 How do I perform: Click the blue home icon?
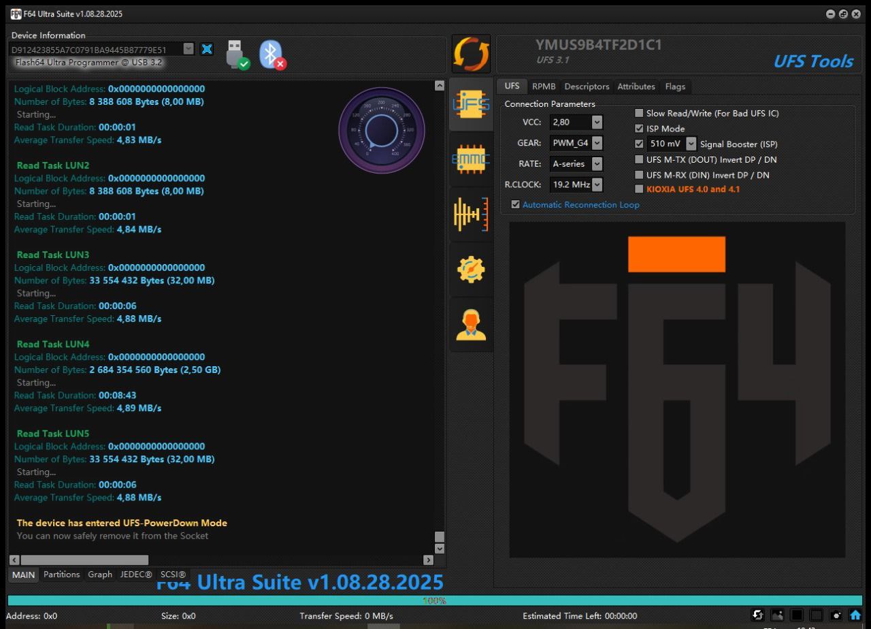click(855, 615)
